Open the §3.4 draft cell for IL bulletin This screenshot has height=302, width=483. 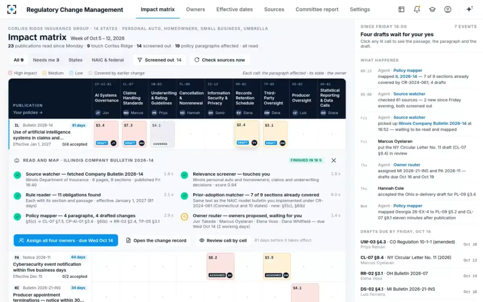point(106,134)
